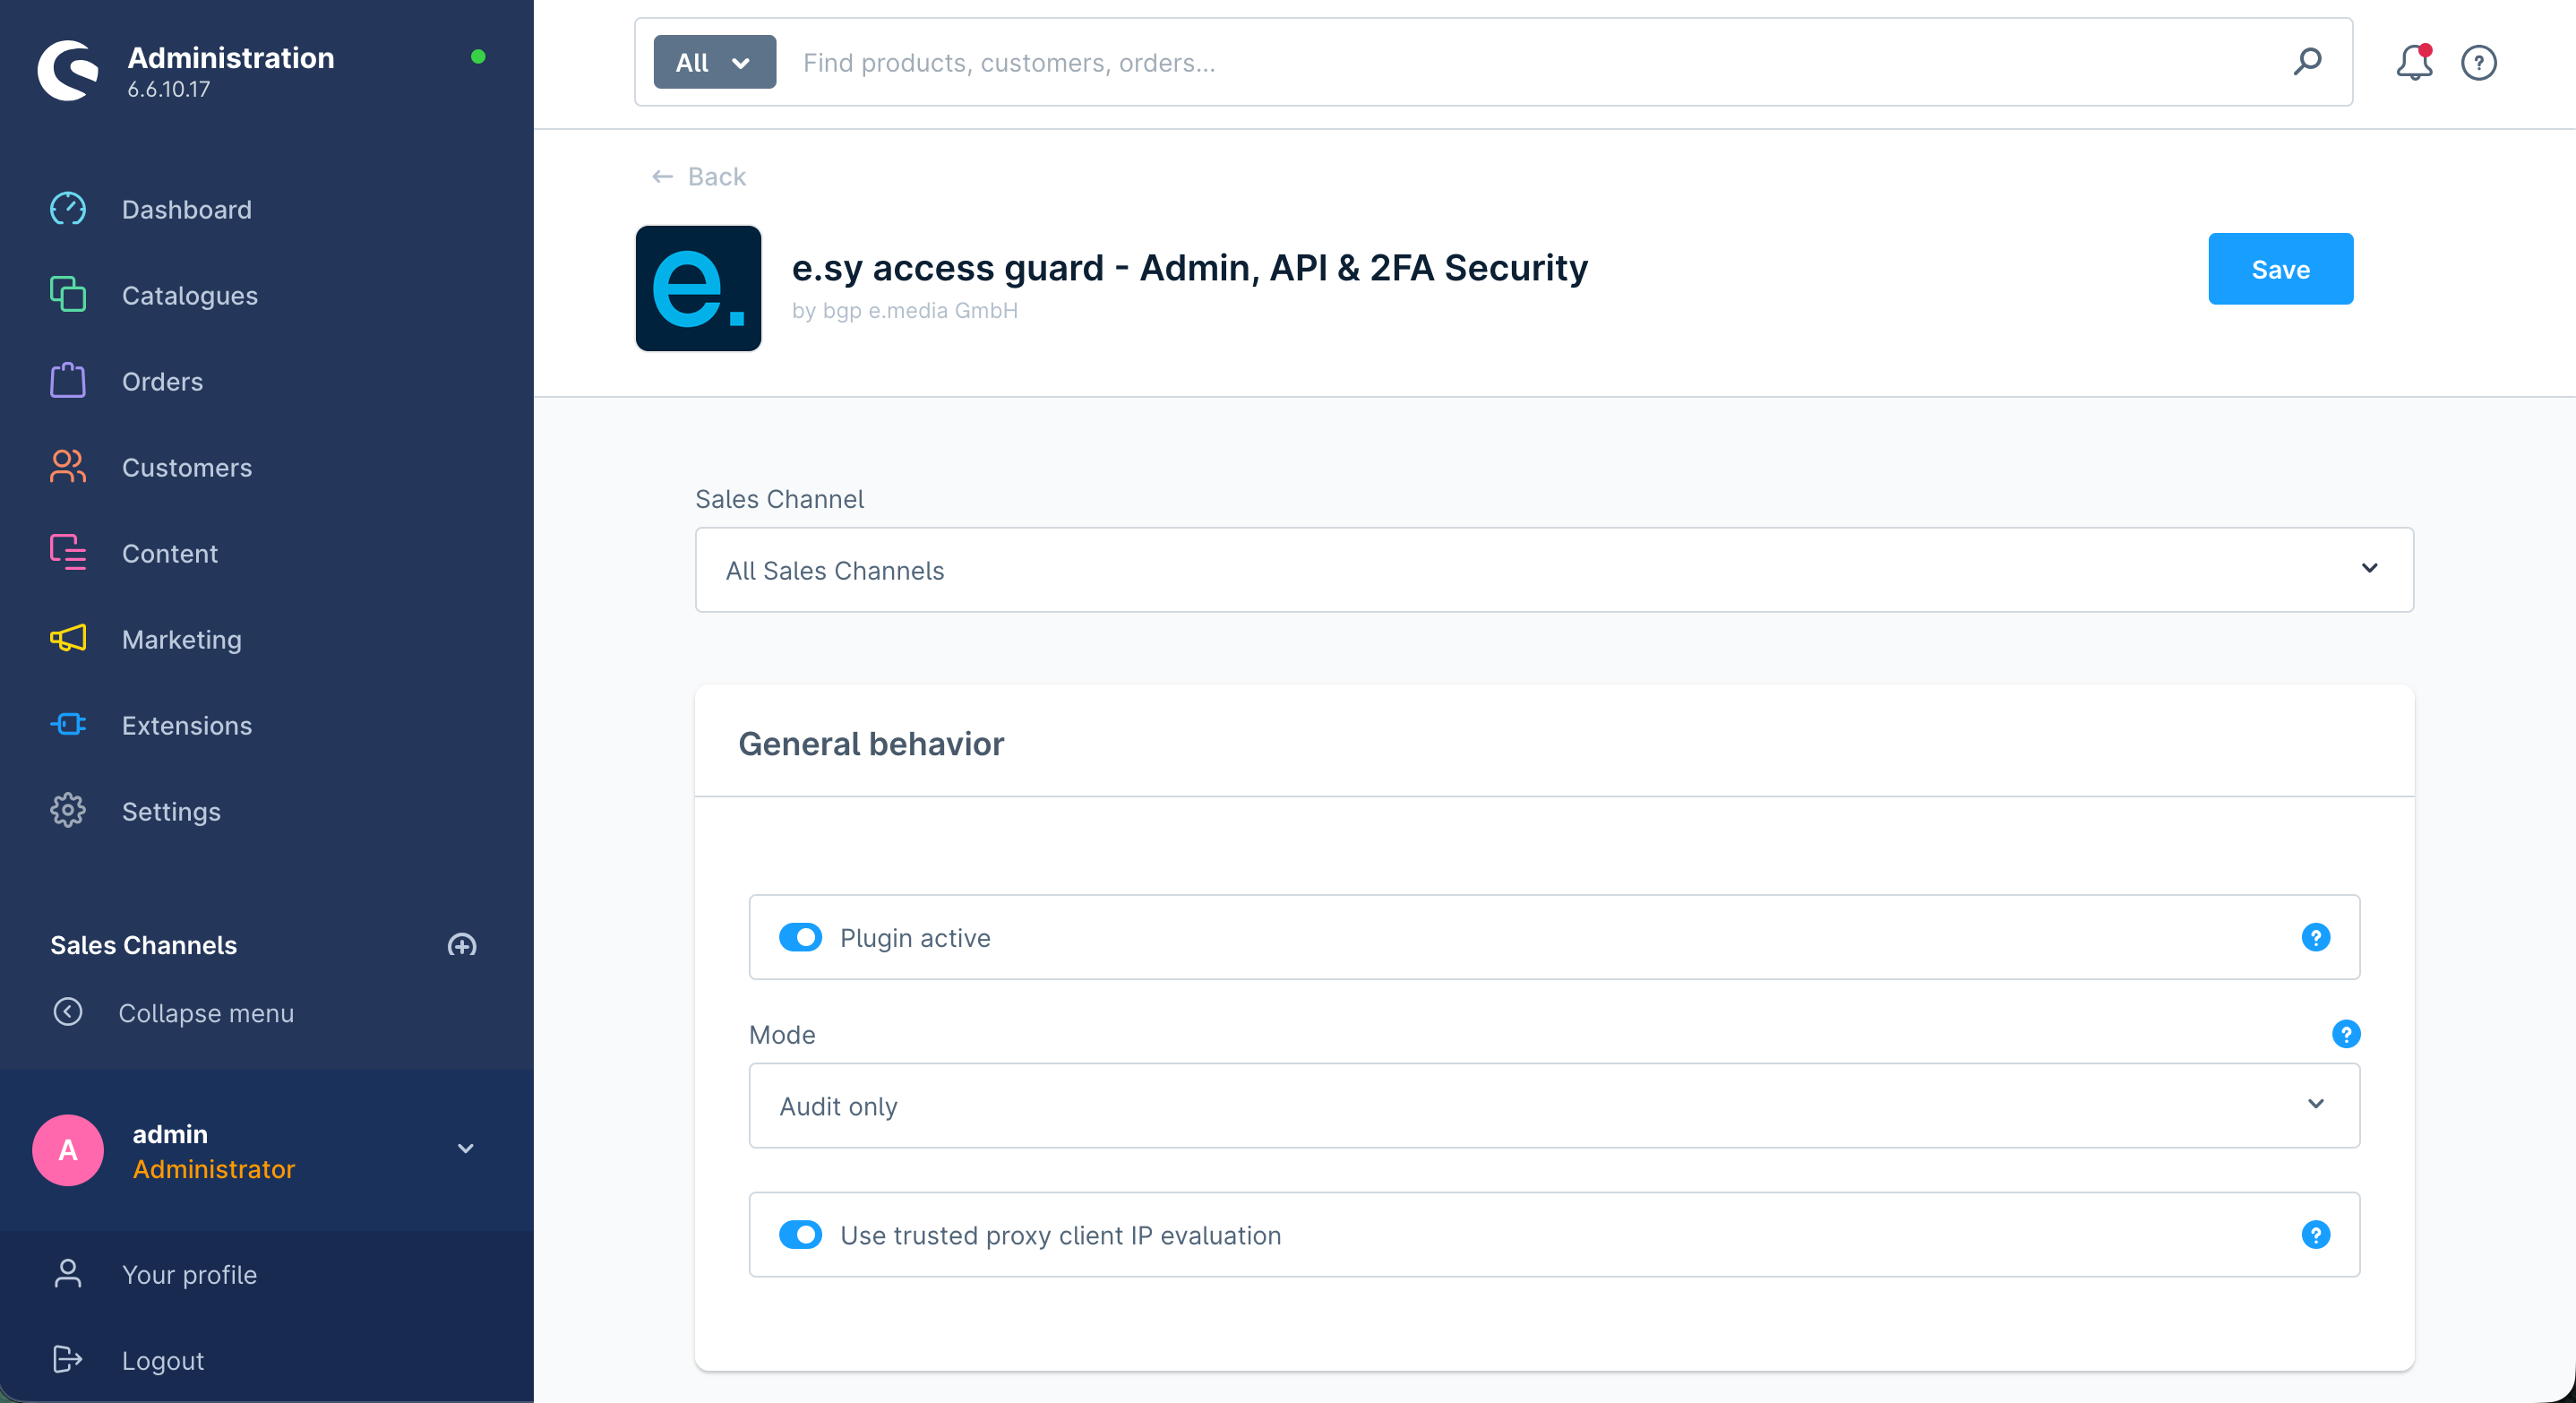Add a sales channel with the plus icon
2576x1403 pixels.
point(462,945)
